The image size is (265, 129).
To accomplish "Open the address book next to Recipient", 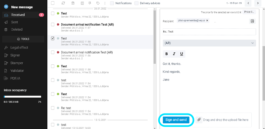I will (x=252, y=21).
